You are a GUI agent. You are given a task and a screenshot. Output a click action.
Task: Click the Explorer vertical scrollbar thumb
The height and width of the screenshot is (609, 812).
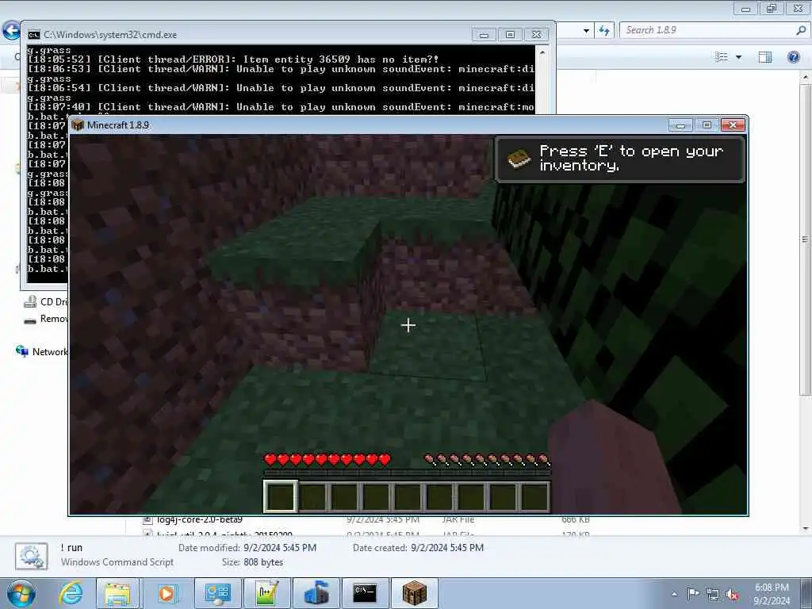point(806,238)
